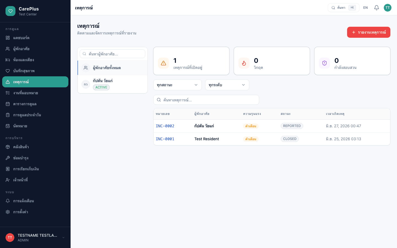Click the wrench icon for ซ่อมบำรุง
This screenshot has height=248, width=397.
(x=8, y=158)
